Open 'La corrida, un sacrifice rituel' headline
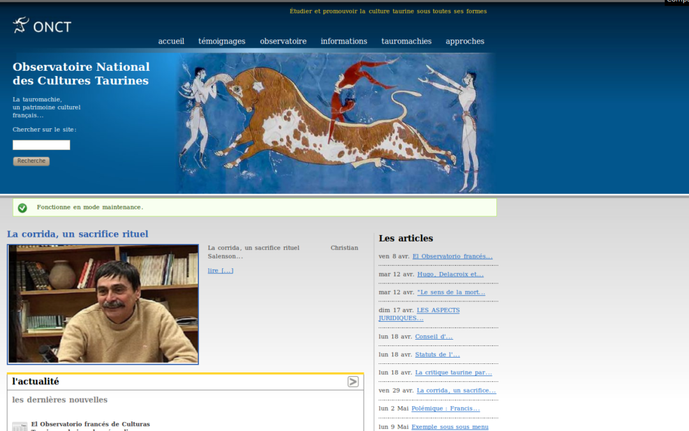Image resolution: width=689 pixels, height=431 pixels. pos(77,234)
